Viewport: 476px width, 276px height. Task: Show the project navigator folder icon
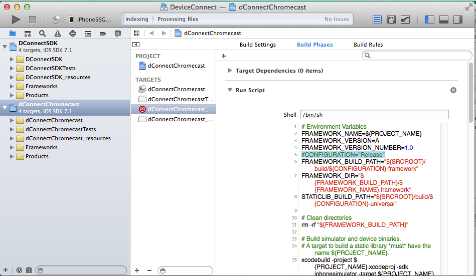coord(13,34)
